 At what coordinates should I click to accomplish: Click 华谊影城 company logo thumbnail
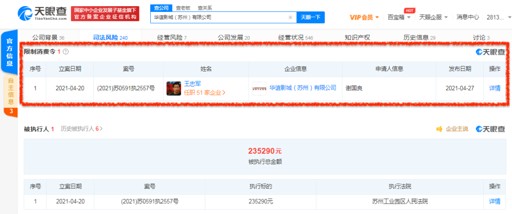[259, 88]
